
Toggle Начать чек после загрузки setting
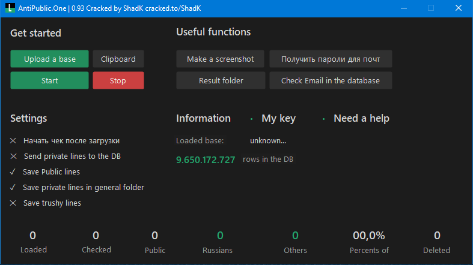click(x=65, y=141)
